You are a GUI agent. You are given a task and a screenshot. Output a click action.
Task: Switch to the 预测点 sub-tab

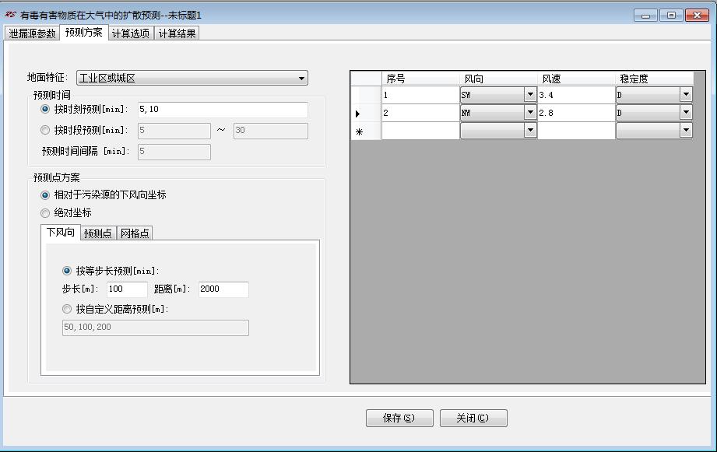pyautogui.click(x=98, y=233)
